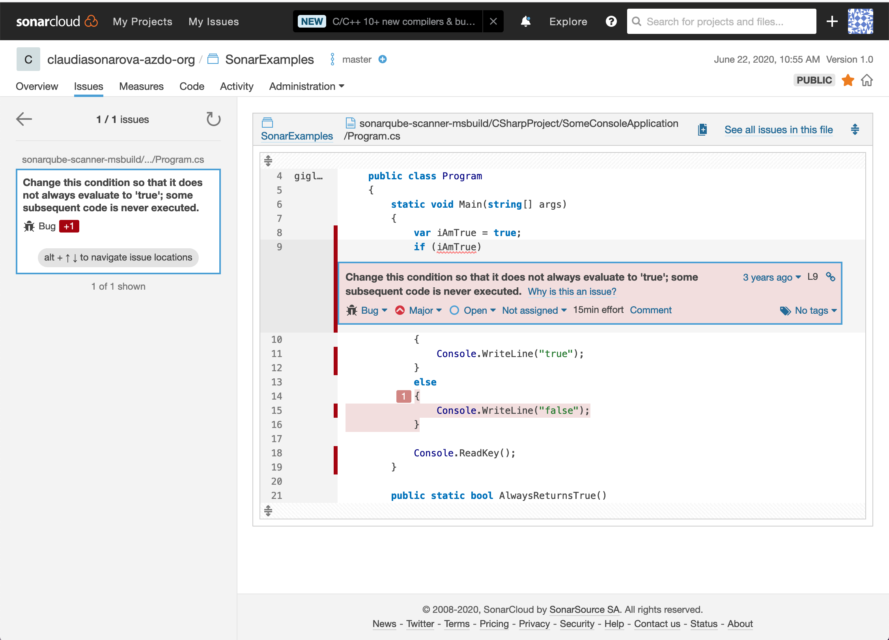Switch to the Measures tab

click(141, 86)
